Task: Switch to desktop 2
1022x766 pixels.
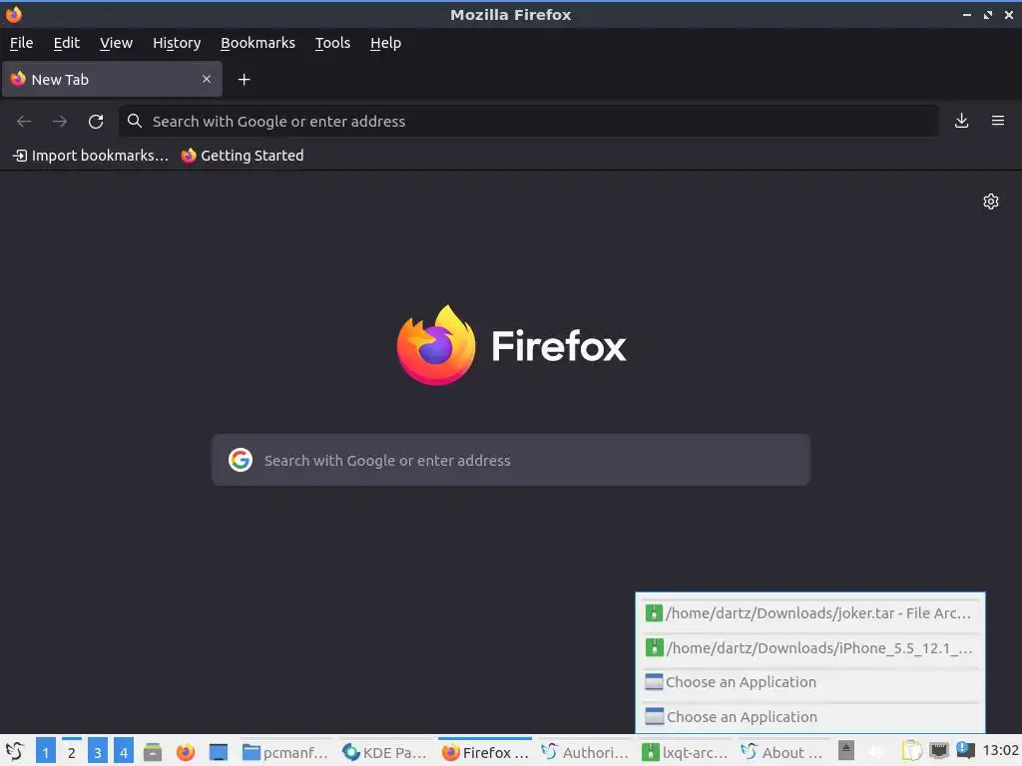Action: click(x=72, y=752)
